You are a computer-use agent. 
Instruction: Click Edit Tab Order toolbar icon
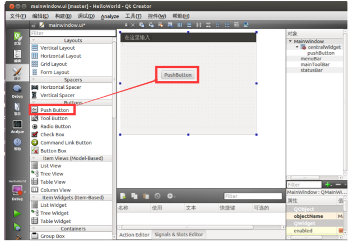click(x=170, y=25)
